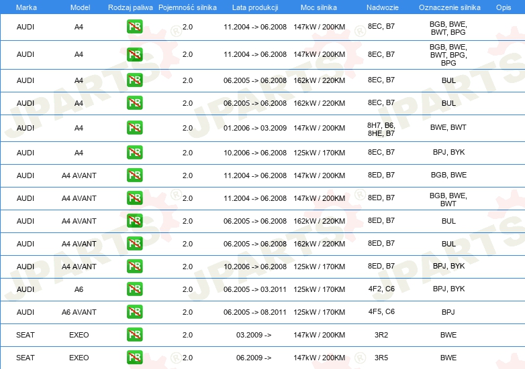
Task: Click fuel icon in SEAT EXEO 3R2 row
Action: [x=134, y=334]
